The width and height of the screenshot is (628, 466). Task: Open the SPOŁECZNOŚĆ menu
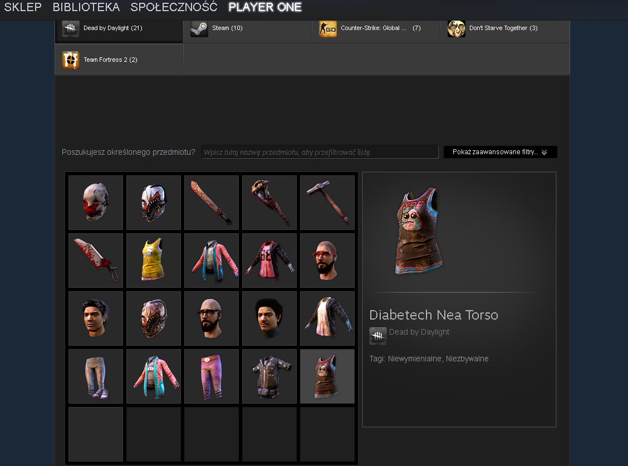tap(174, 7)
